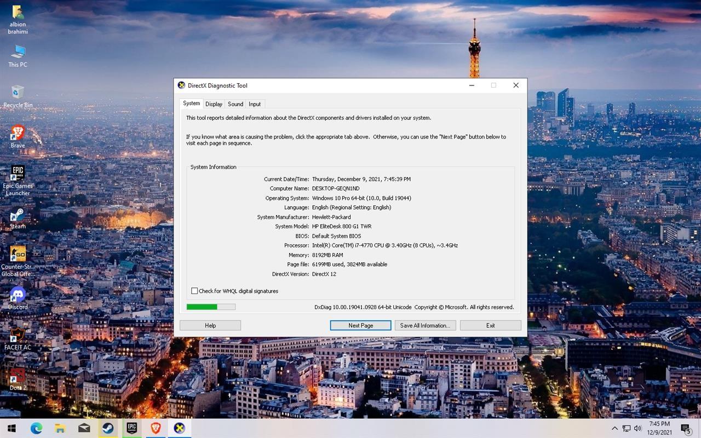
Task: Select the Epic Games Launcher desktop shortcut
Action: [18, 181]
